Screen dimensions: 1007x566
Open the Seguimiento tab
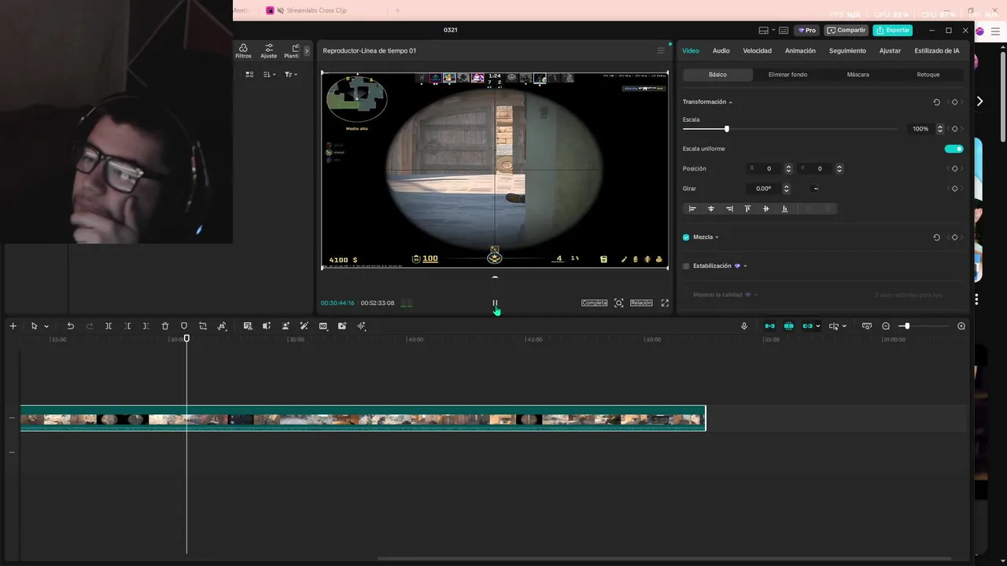pos(847,50)
